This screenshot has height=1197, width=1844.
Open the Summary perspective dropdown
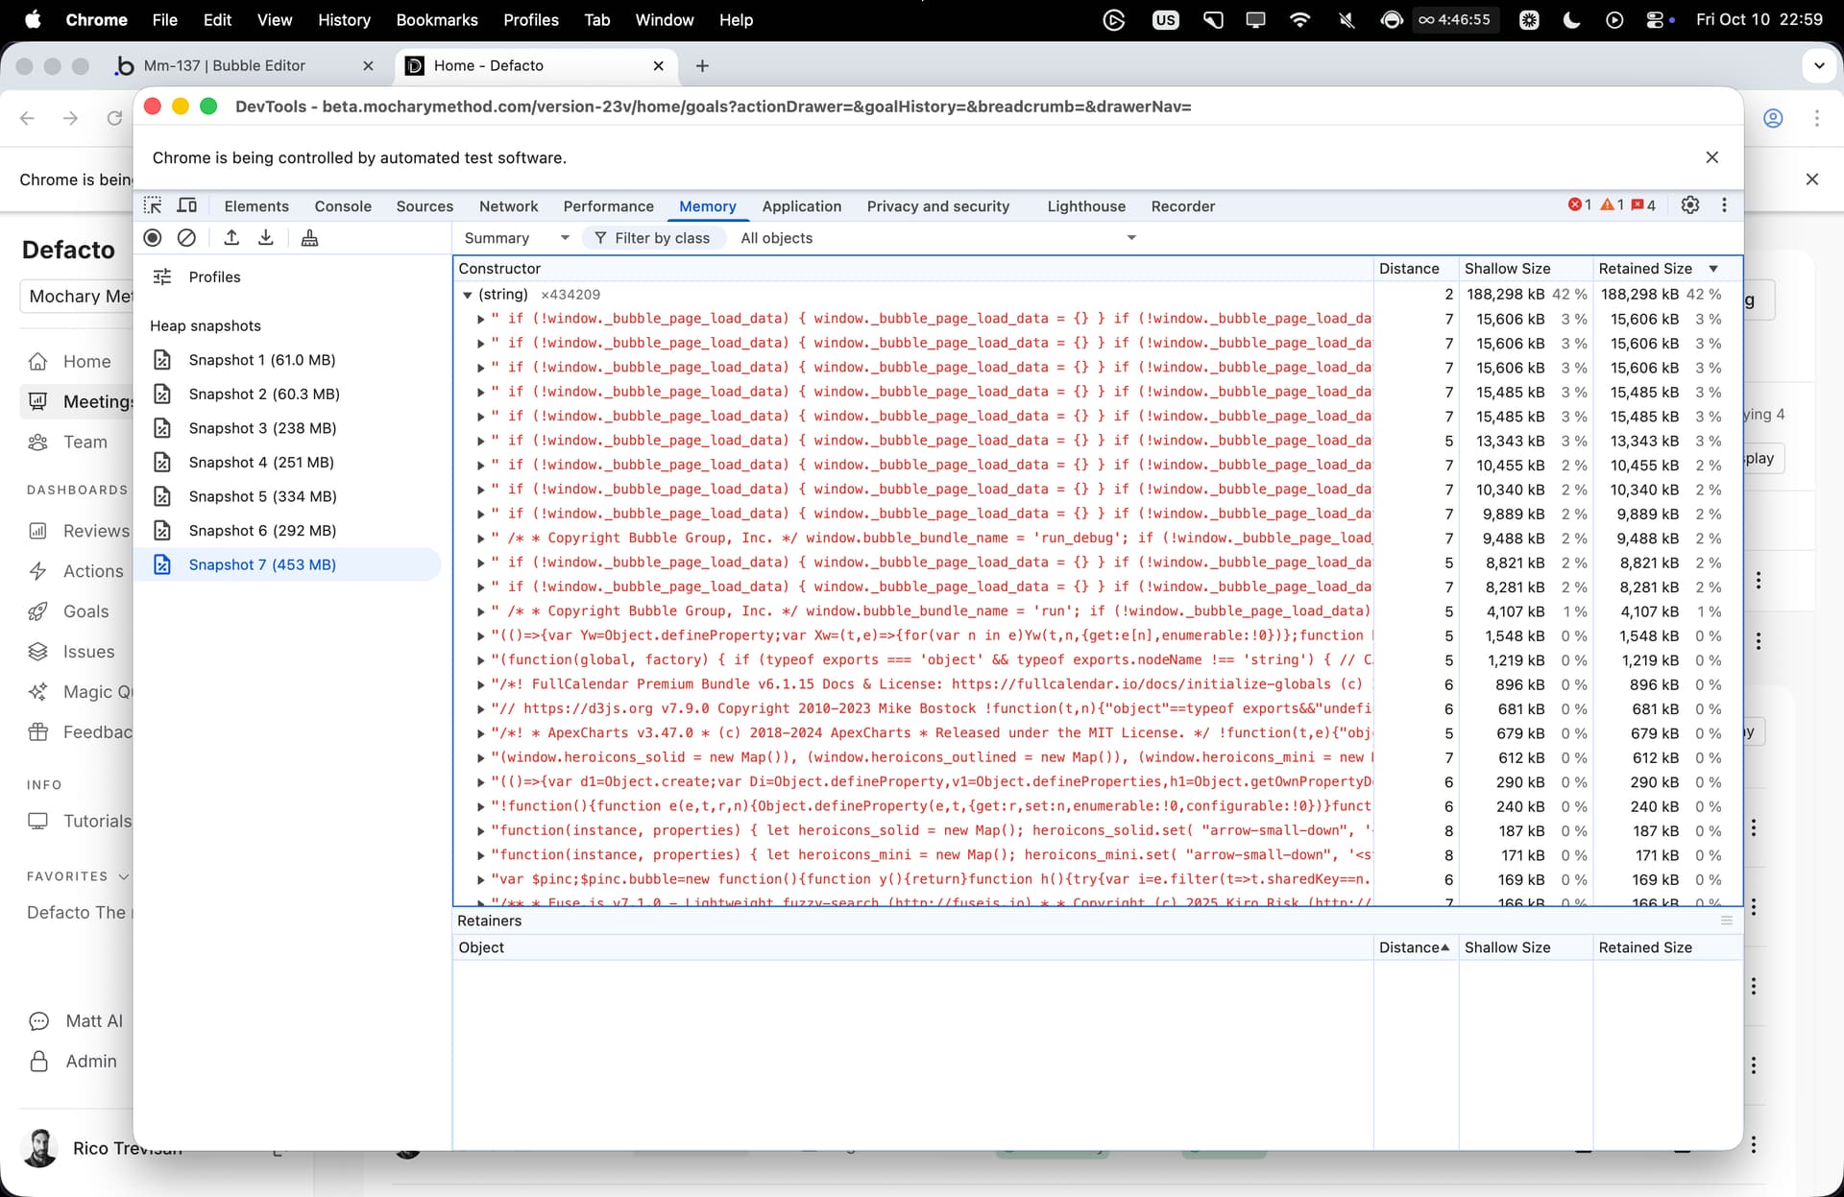517,238
